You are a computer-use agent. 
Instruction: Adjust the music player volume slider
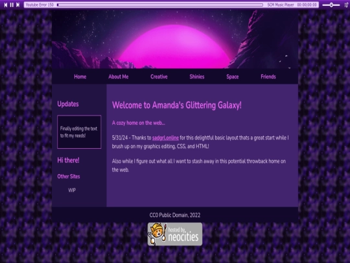tap(331, 5)
